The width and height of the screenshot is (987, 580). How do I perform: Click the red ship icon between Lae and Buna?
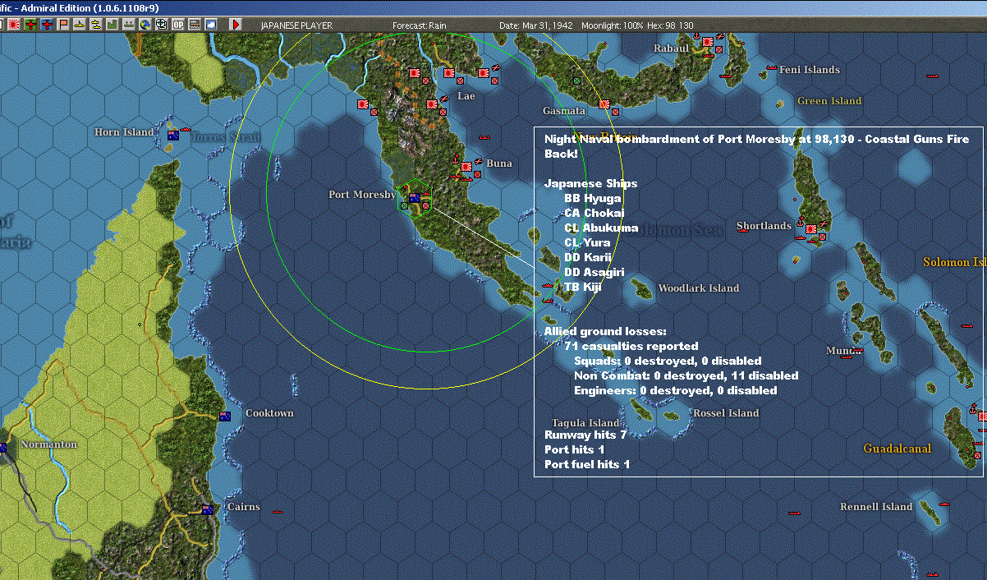point(484,136)
